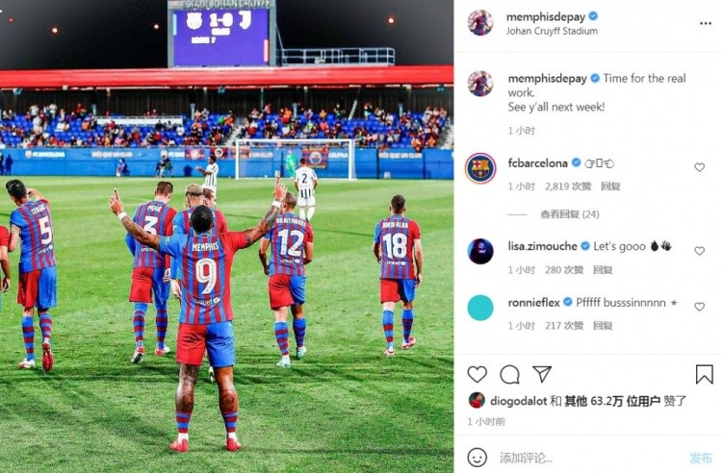Image resolution: width=722 pixels, height=473 pixels.
Task: Save the post with the bookmark icon
Action: (x=704, y=374)
